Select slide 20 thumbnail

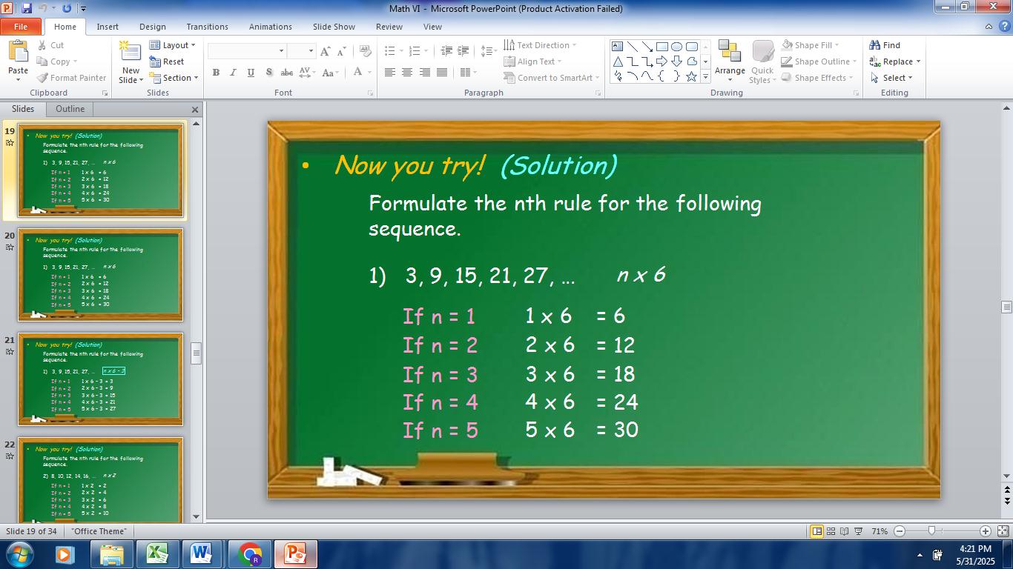pyautogui.click(x=100, y=275)
